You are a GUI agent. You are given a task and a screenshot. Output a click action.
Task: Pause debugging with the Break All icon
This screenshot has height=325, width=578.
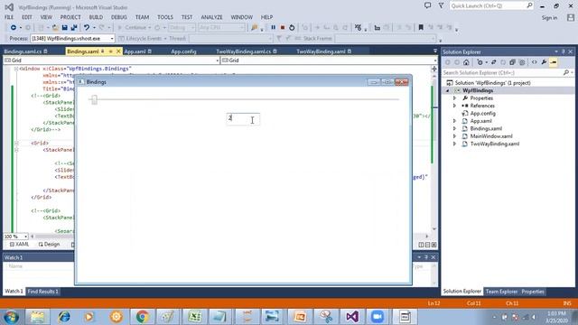click(273, 28)
